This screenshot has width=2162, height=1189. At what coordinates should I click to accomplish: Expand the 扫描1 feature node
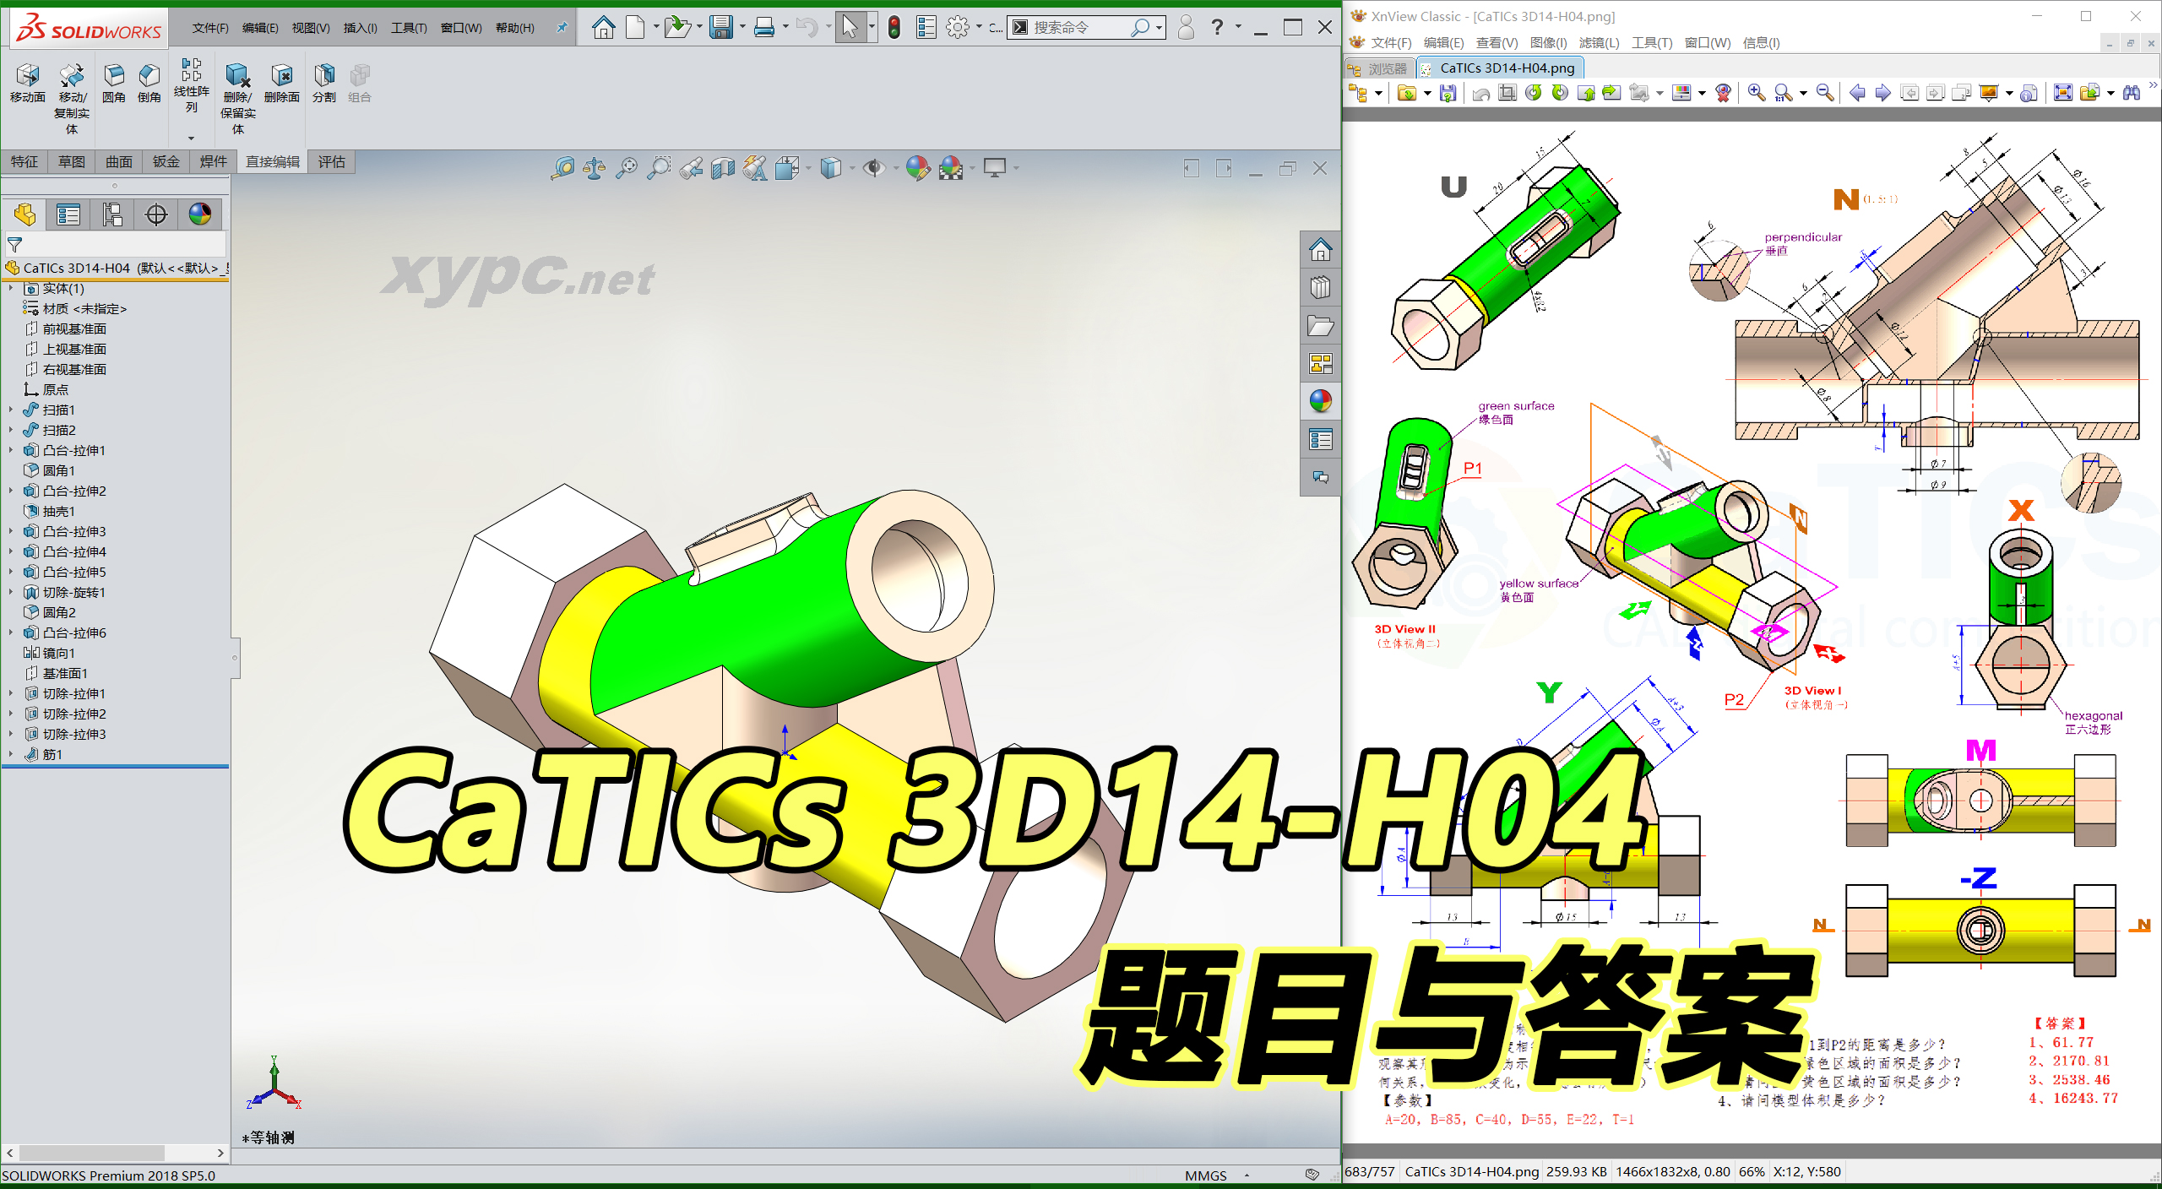click(x=10, y=410)
